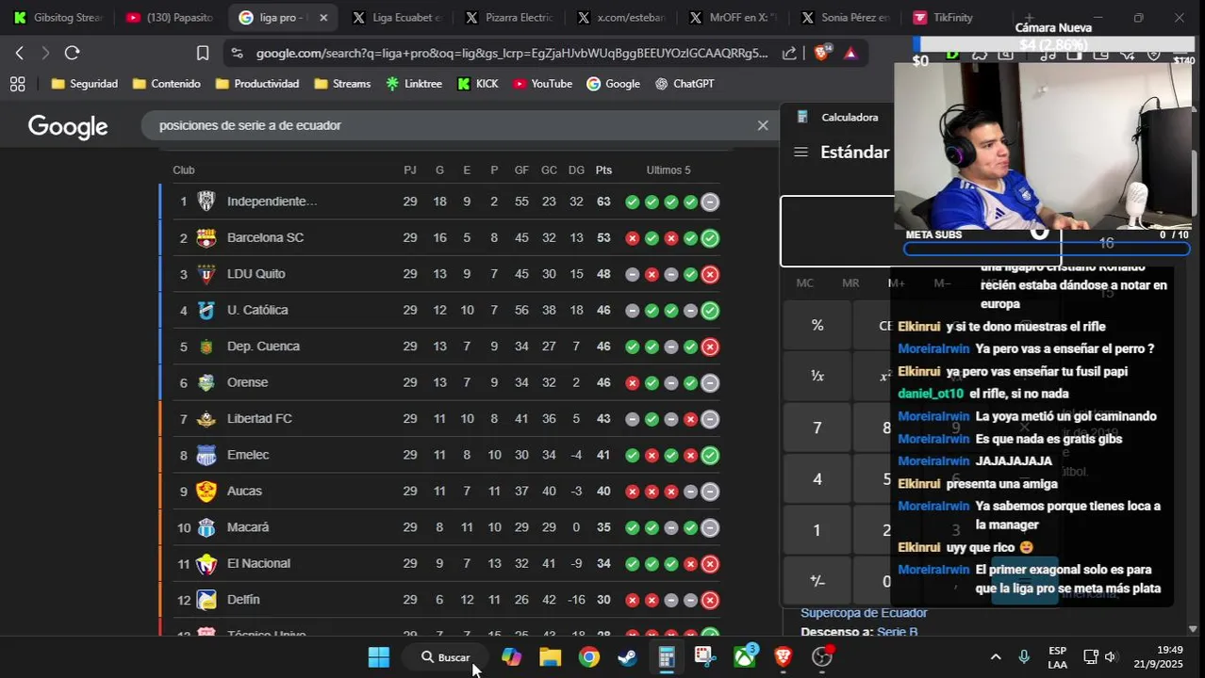Share this page via the share icon
The width and height of the screenshot is (1205, 678).
click(789, 54)
